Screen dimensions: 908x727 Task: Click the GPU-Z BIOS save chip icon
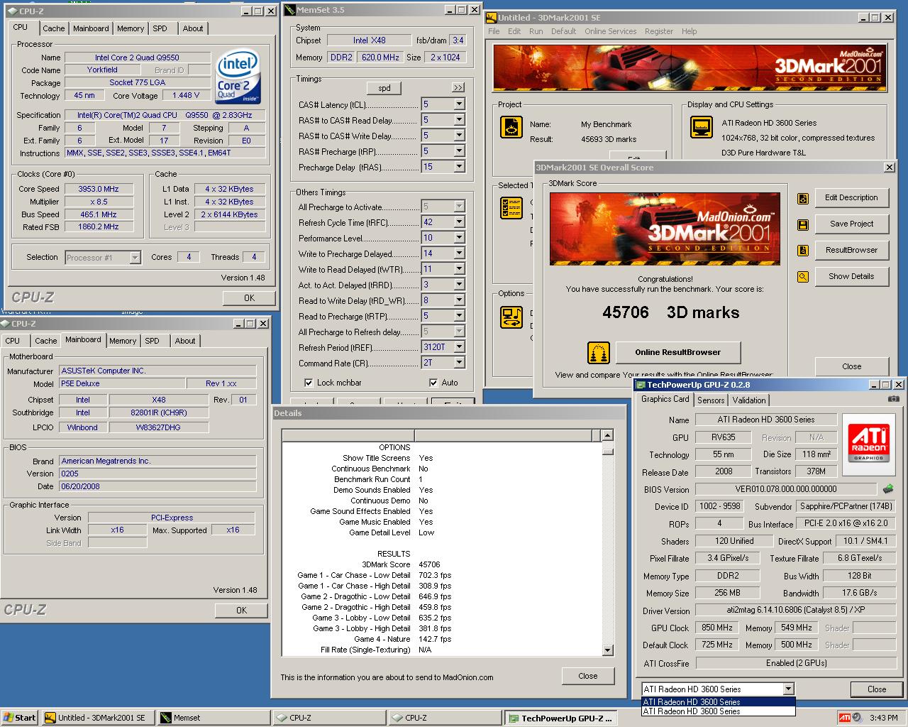[x=888, y=489]
